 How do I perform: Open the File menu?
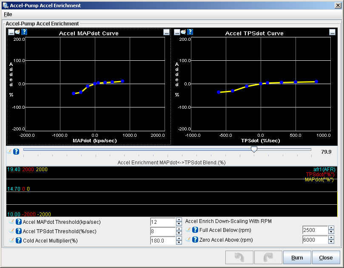click(x=8, y=14)
